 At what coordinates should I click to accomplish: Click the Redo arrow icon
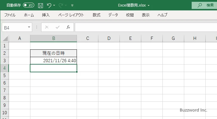tap(61, 5)
